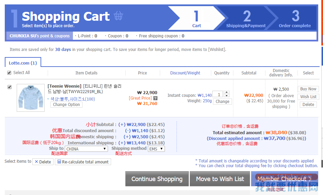Click the Discount applied amount ₩37,700

tap(275, 139)
